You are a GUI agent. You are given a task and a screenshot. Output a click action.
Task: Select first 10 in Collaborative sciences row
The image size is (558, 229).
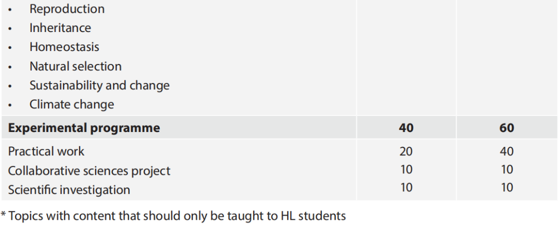[406, 169]
